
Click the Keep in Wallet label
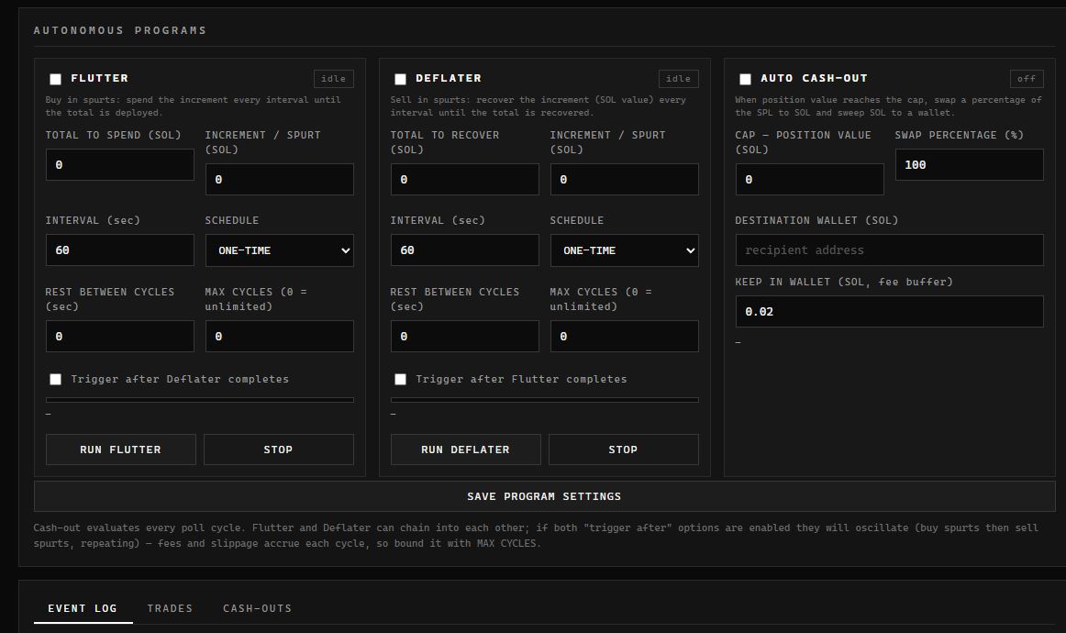click(844, 282)
